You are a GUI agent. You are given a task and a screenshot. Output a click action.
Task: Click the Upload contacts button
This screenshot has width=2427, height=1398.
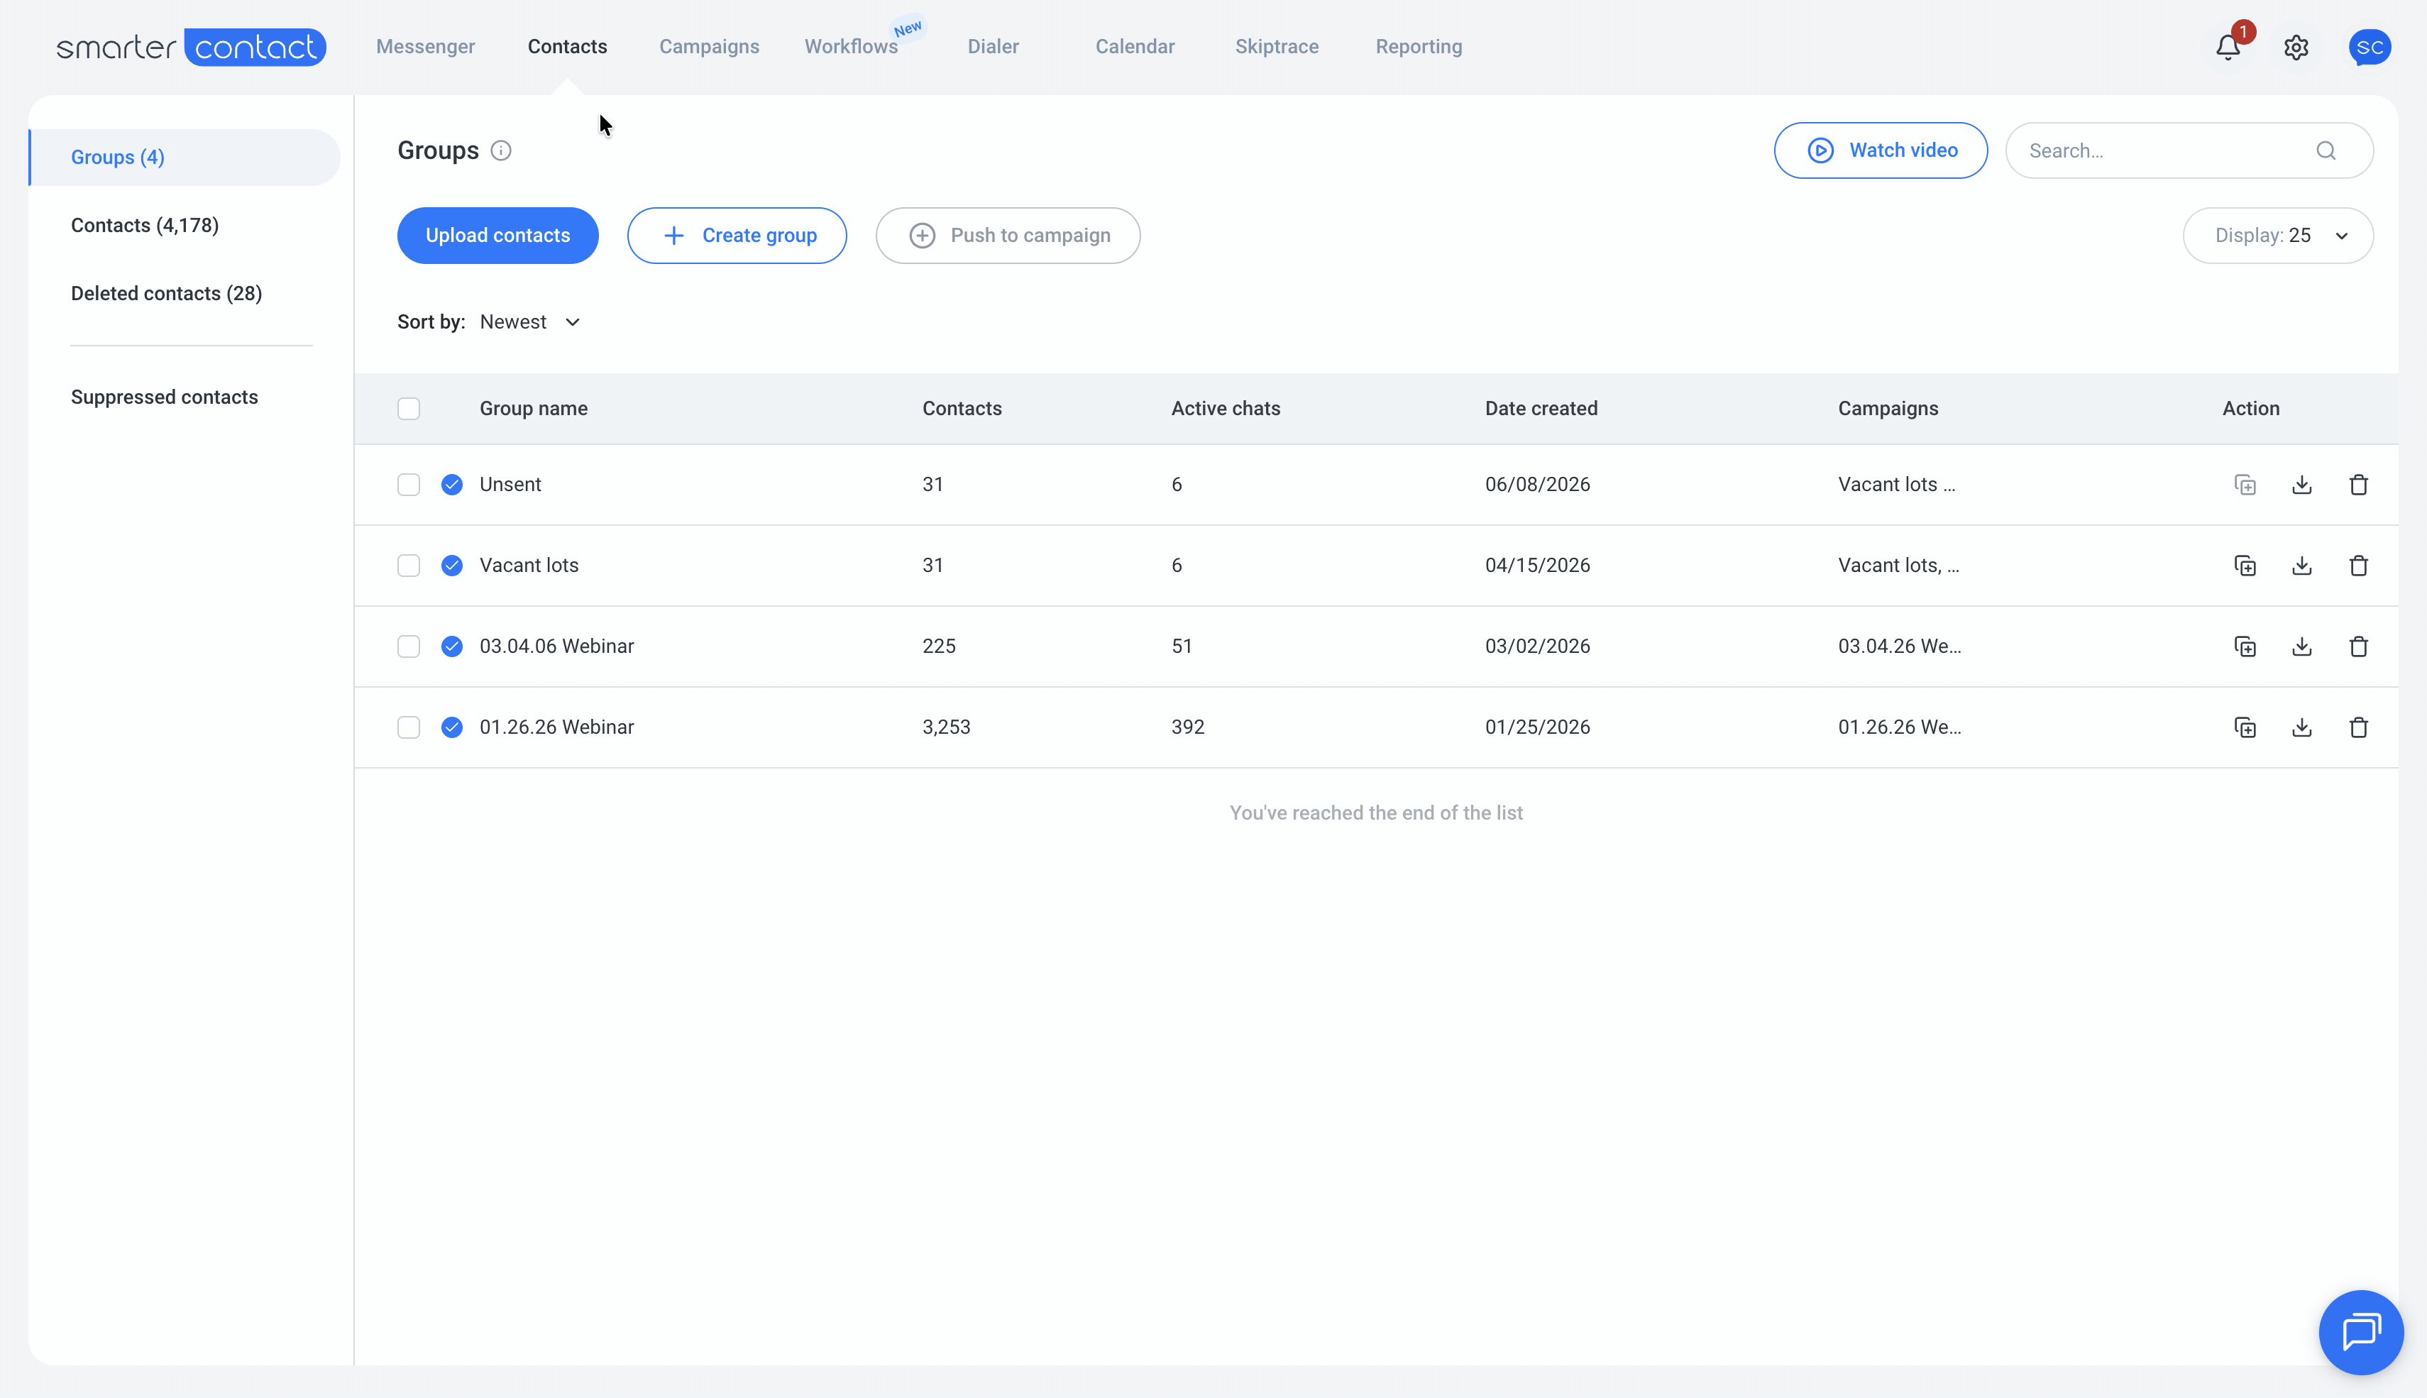click(497, 235)
